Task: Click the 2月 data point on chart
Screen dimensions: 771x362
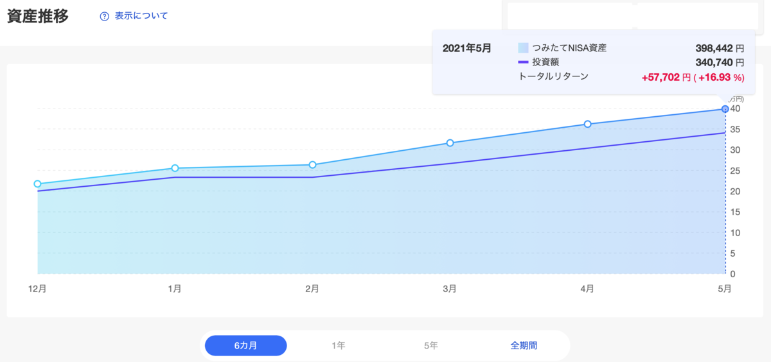Action: click(x=312, y=165)
